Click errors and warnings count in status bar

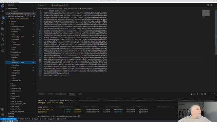click(x=35, y=119)
